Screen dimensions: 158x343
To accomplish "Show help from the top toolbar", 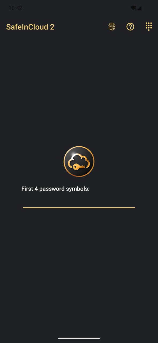I will coord(130,27).
